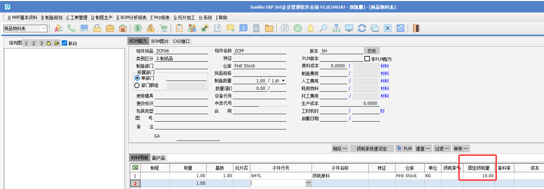Select the 部门群组 radio button

click(137, 85)
